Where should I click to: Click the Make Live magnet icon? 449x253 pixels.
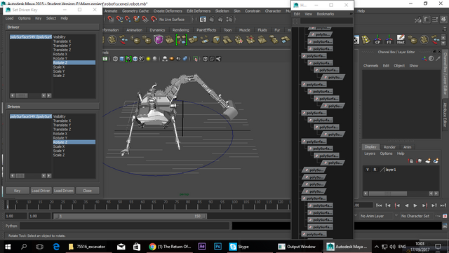pos(154,19)
